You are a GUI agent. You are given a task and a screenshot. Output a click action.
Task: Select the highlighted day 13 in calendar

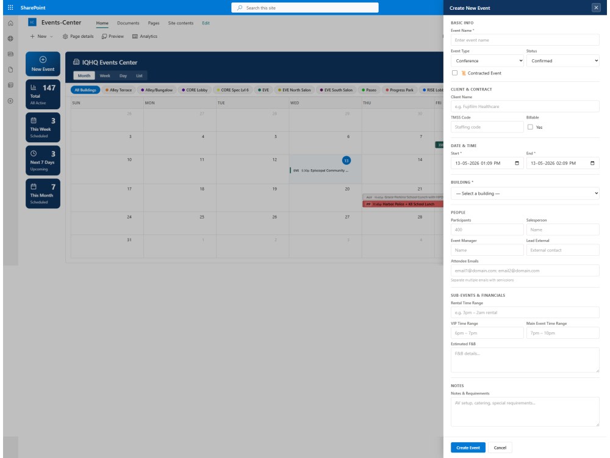point(346,160)
